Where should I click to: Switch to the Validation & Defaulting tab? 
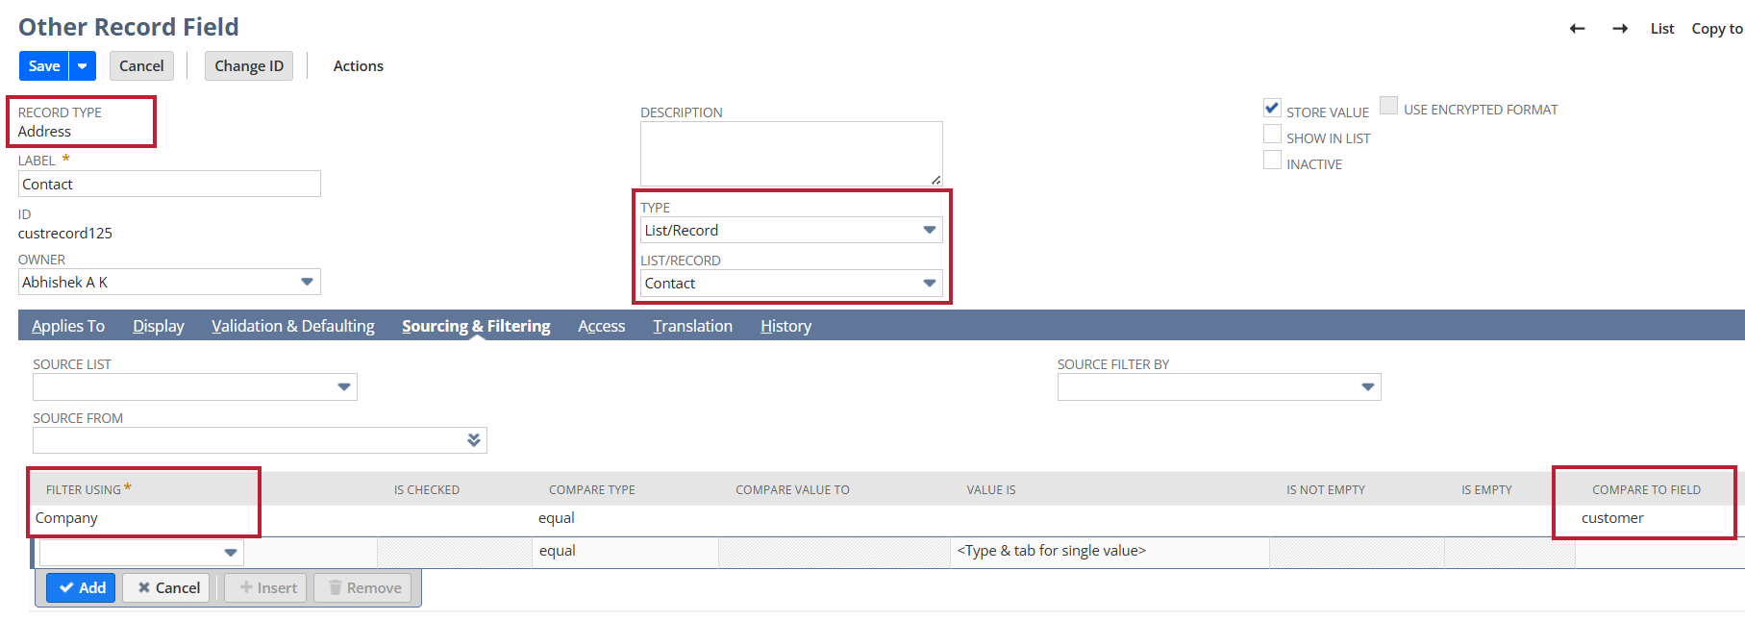(x=293, y=327)
